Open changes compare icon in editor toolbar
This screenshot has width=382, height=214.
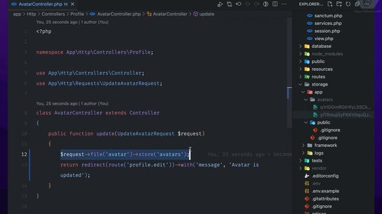point(229,4)
